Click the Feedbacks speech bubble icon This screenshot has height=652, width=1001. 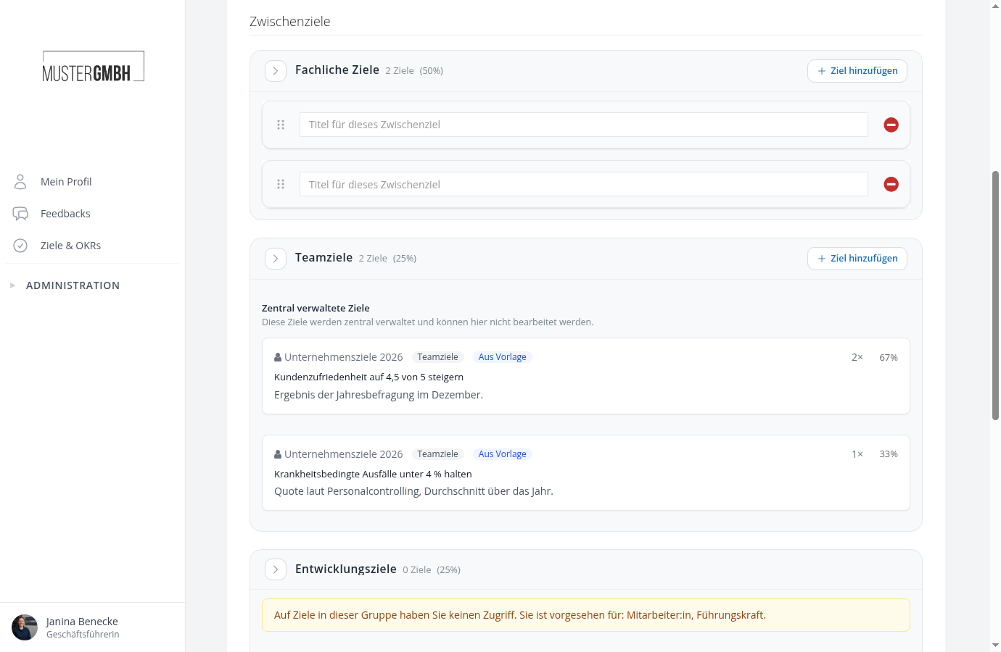pos(20,214)
